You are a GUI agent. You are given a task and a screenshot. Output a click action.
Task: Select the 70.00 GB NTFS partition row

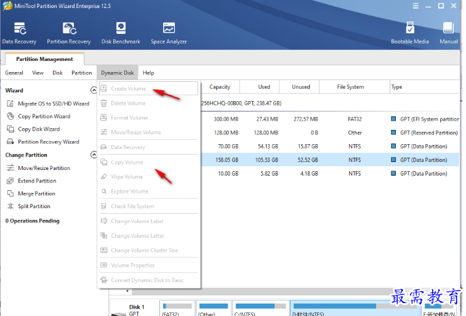pos(330,146)
